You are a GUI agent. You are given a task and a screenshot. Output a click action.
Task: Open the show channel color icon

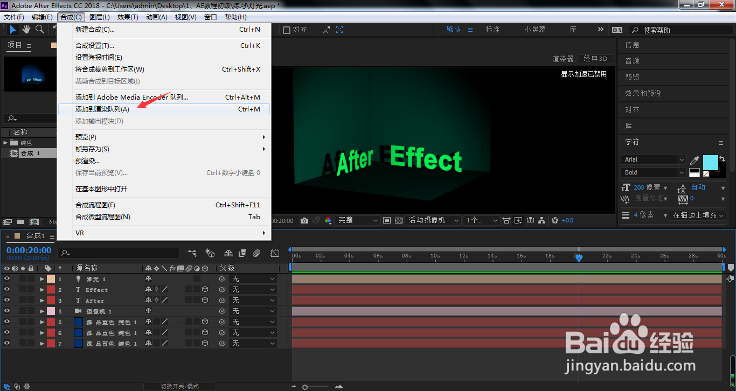328,220
